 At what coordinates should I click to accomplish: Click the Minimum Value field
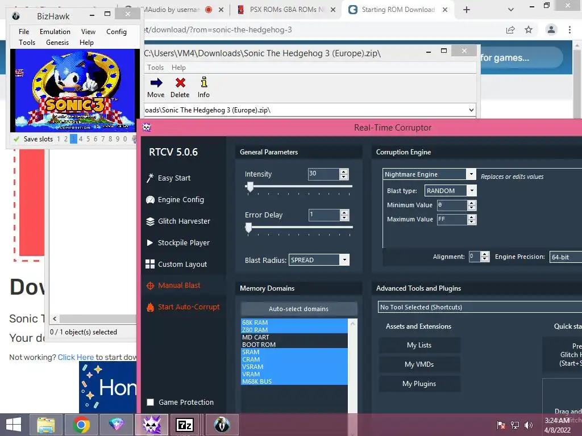(x=452, y=205)
